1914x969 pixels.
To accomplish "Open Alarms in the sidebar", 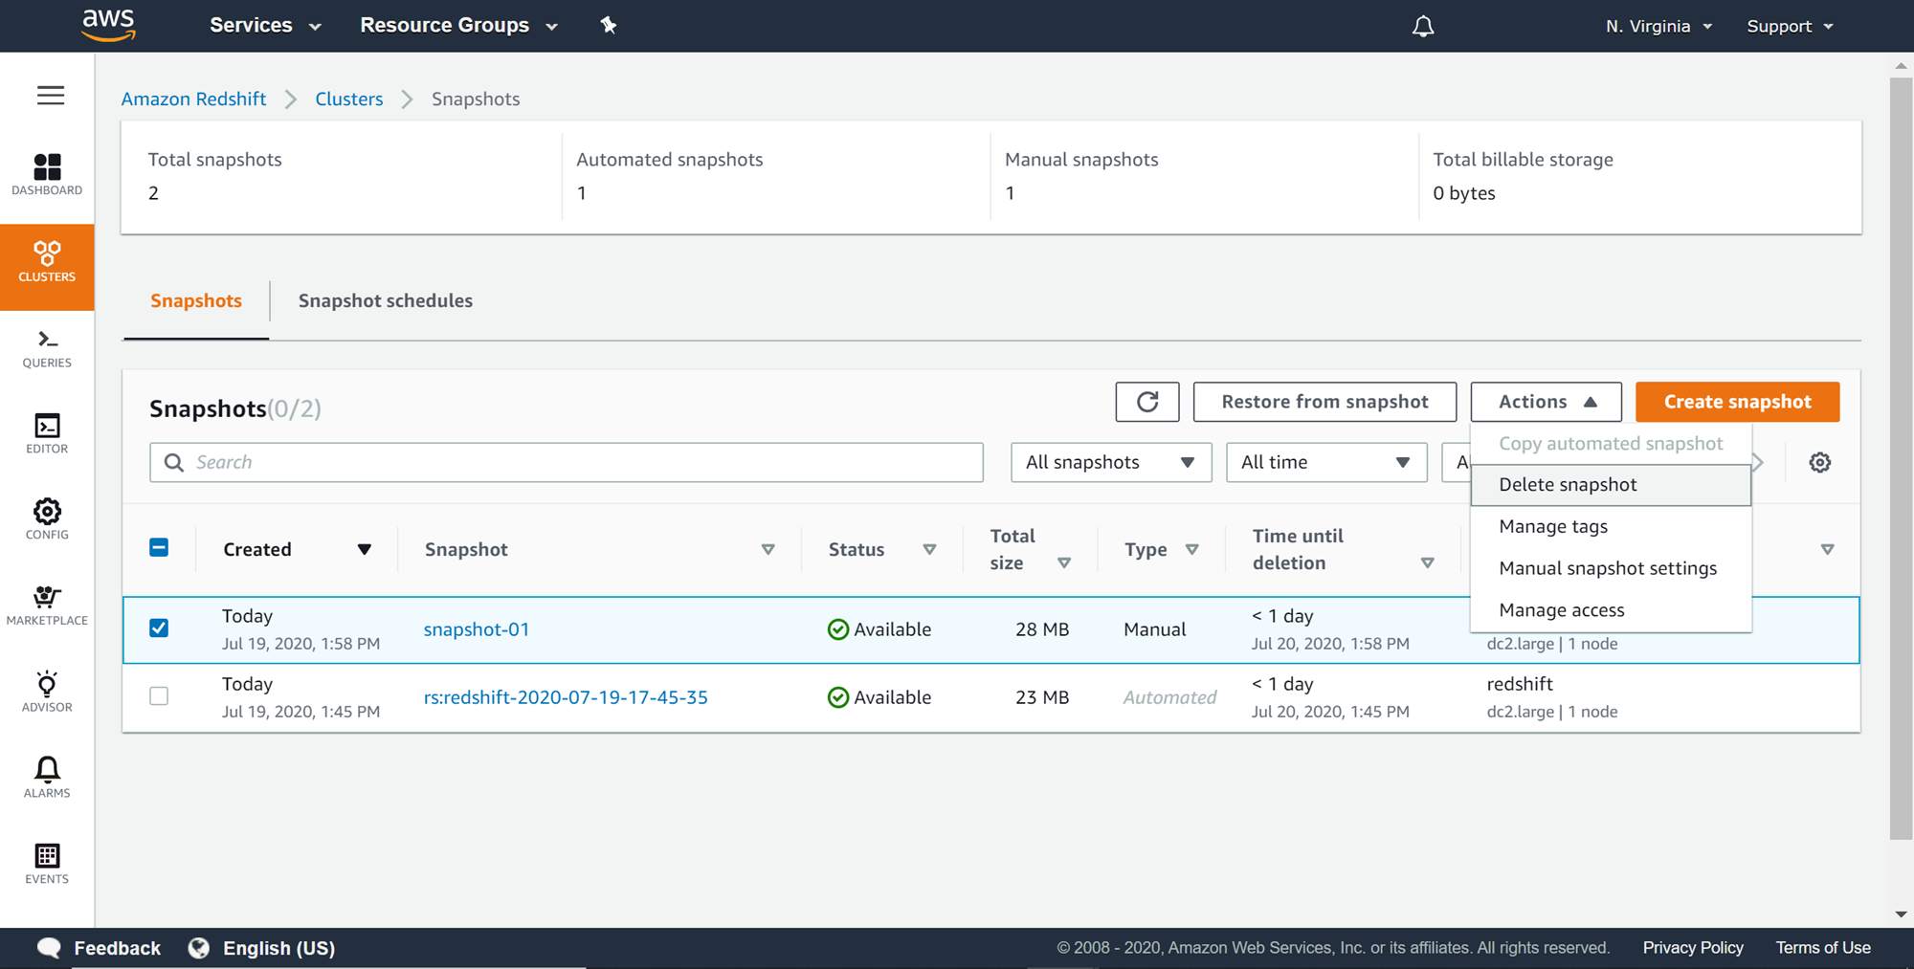I will pyautogui.click(x=47, y=777).
